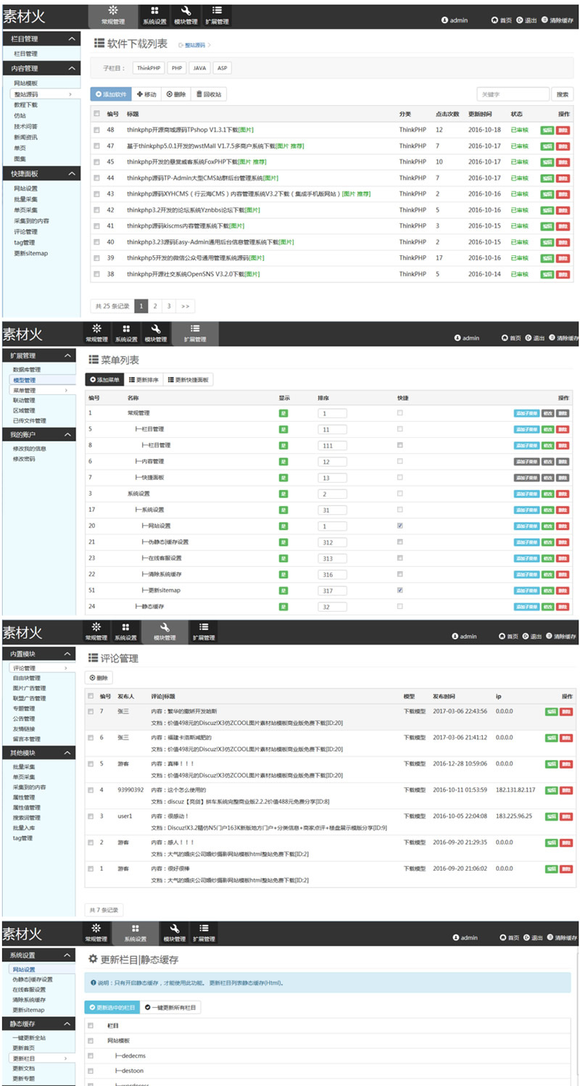Click the 关键字 keyword search field
The image size is (580, 1086).
coord(512,94)
